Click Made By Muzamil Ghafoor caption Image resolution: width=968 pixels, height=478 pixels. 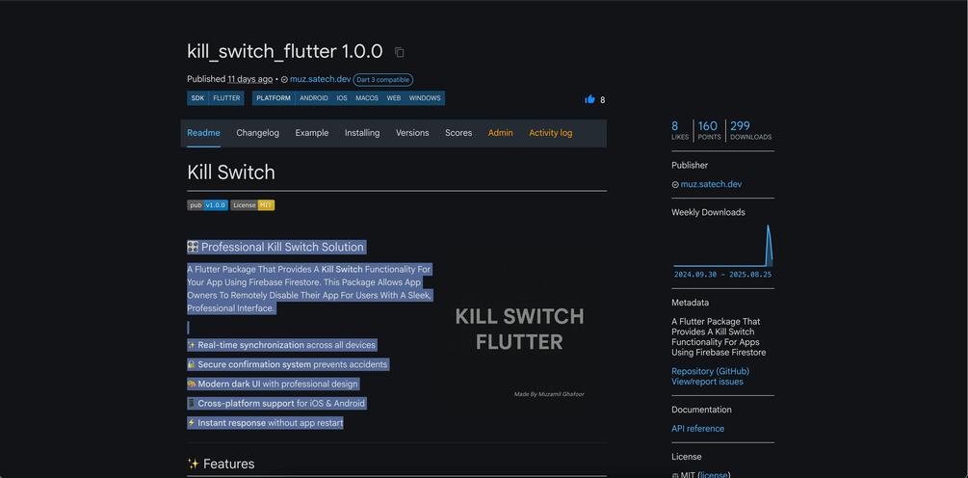coord(549,394)
